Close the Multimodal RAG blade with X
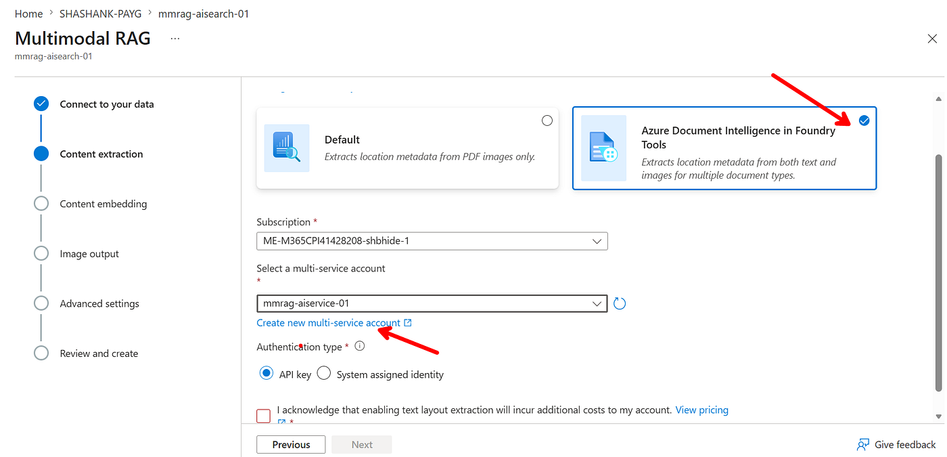 931,39
